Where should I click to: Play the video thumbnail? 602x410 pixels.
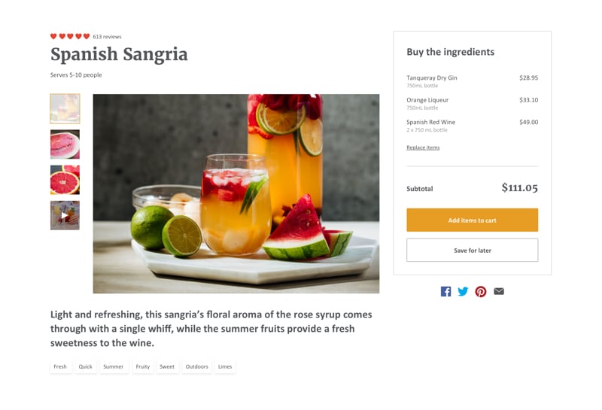[x=65, y=215]
